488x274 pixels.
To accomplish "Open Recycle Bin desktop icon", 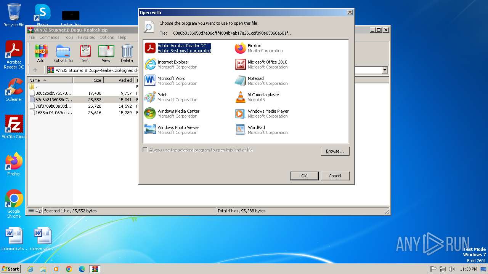I will click(14, 15).
